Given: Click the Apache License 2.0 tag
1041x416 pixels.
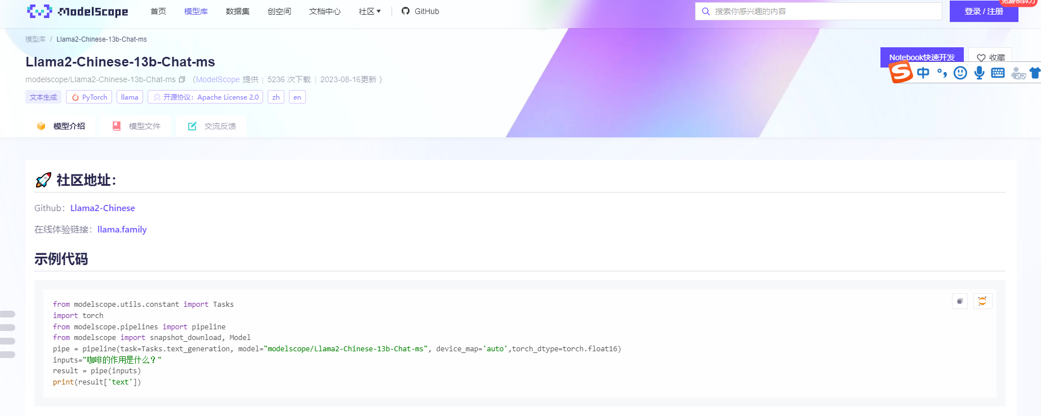Looking at the screenshot, I should click(x=206, y=97).
